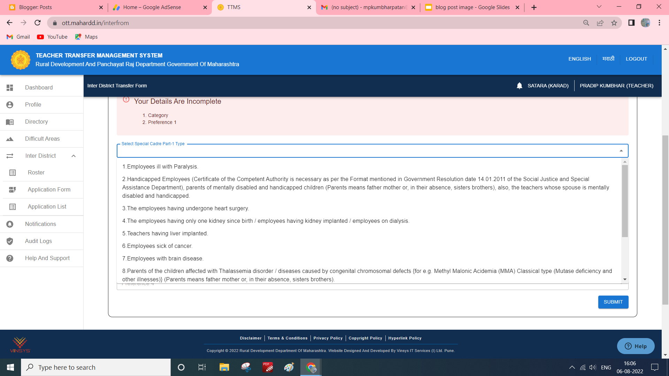This screenshot has height=376, width=669.
Task: Open the Chrome tab search chevron
Action: [x=599, y=7]
